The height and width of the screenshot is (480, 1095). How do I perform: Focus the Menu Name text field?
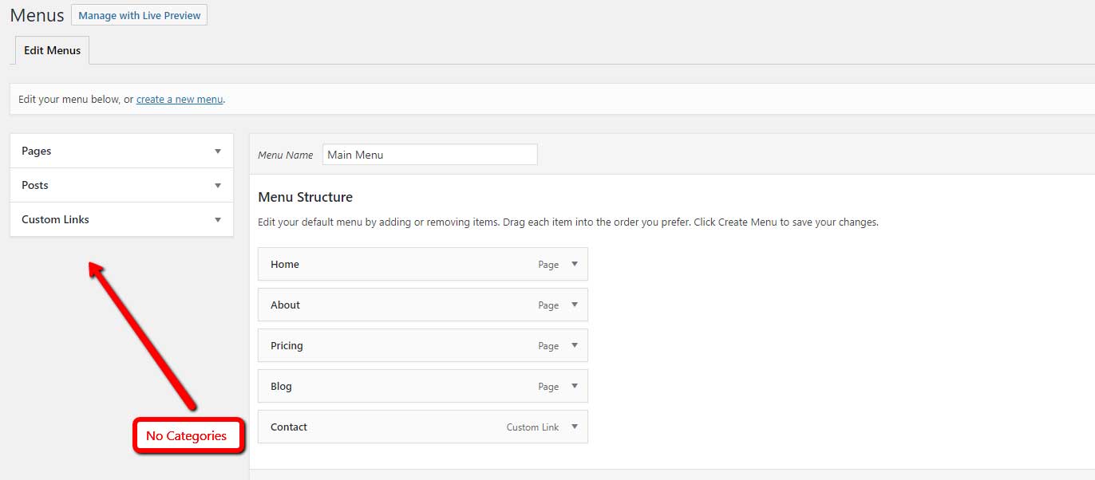pyautogui.click(x=429, y=155)
